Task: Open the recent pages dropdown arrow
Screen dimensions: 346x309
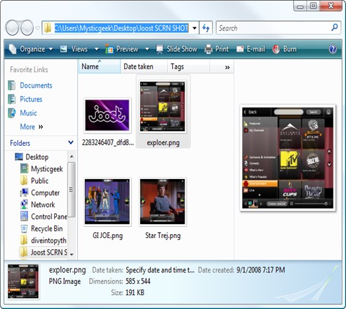Action: 38,28
